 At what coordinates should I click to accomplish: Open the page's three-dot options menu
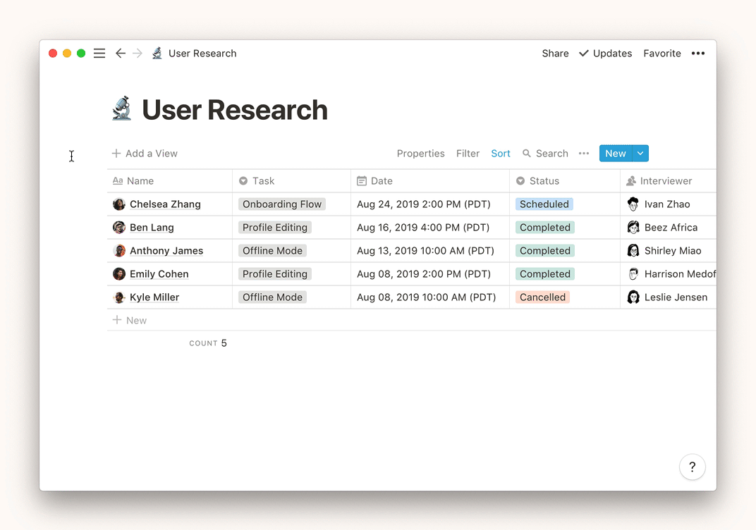(x=697, y=54)
